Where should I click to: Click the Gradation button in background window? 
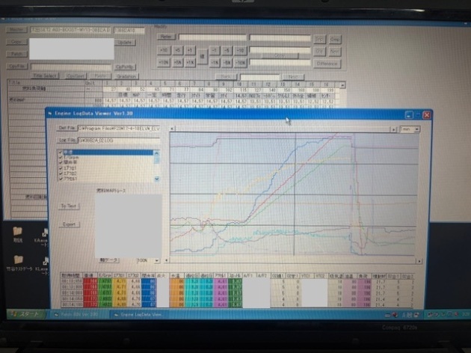coord(126,76)
